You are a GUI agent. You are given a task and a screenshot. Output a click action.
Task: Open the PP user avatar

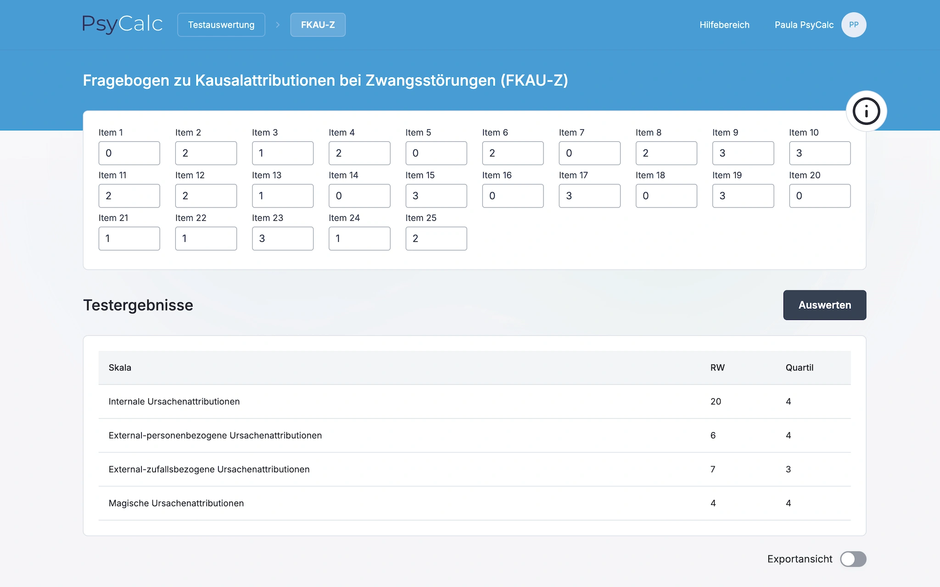[x=854, y=25]
